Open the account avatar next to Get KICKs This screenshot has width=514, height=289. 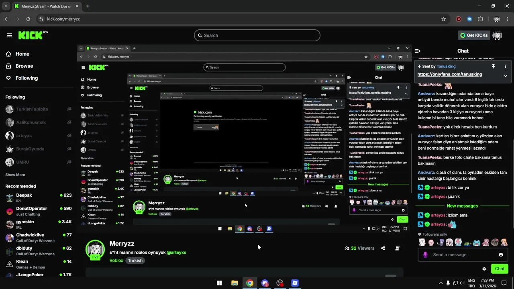498,35
